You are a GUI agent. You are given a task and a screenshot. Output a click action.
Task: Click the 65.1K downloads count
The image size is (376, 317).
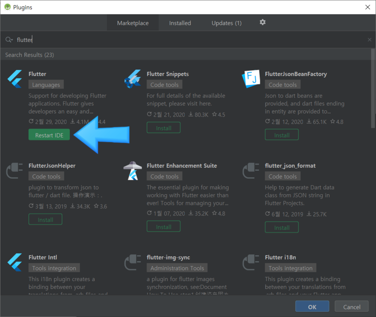[317, 122]
